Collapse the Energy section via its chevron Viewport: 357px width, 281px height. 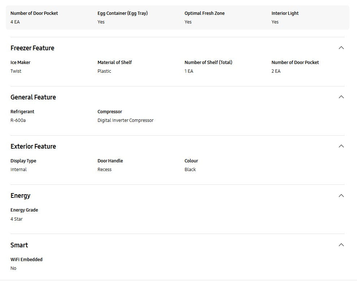(341, 196)
